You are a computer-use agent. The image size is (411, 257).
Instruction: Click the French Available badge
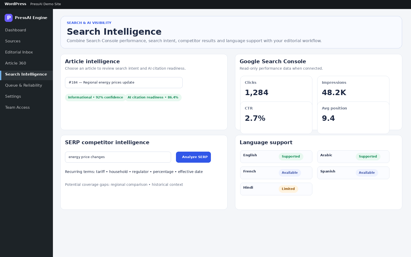tap(290, 173)
